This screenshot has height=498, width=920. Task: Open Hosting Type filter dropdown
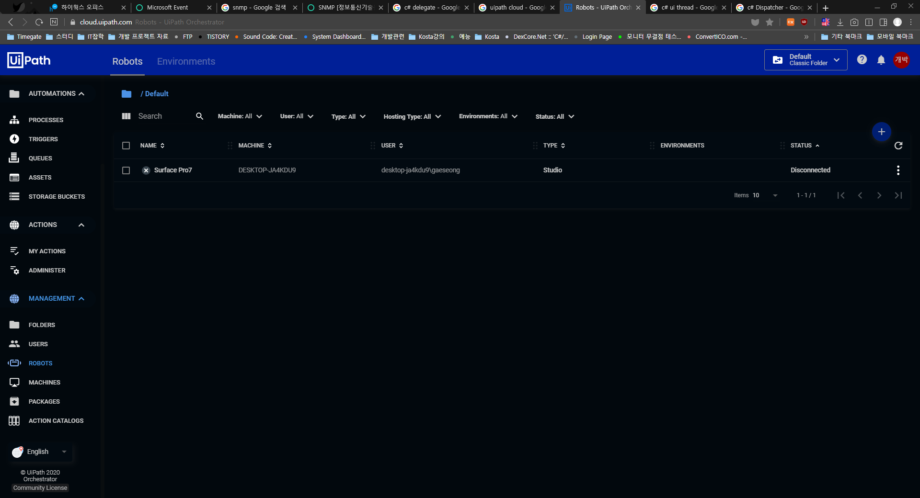tap(412, 116)
